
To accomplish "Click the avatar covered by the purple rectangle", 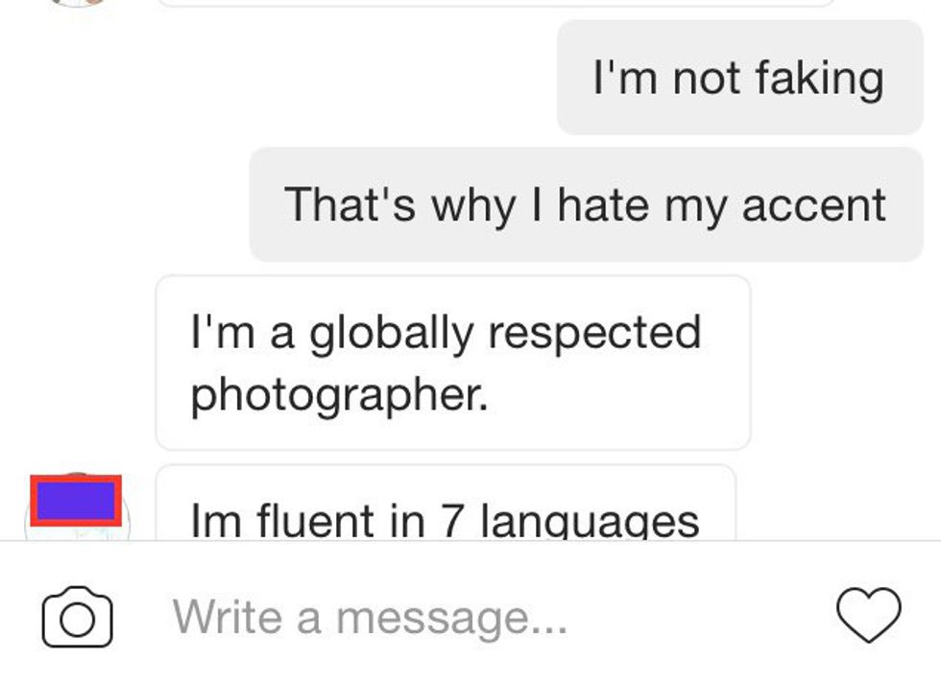I will pyautogui.click(x=76, y=501).
